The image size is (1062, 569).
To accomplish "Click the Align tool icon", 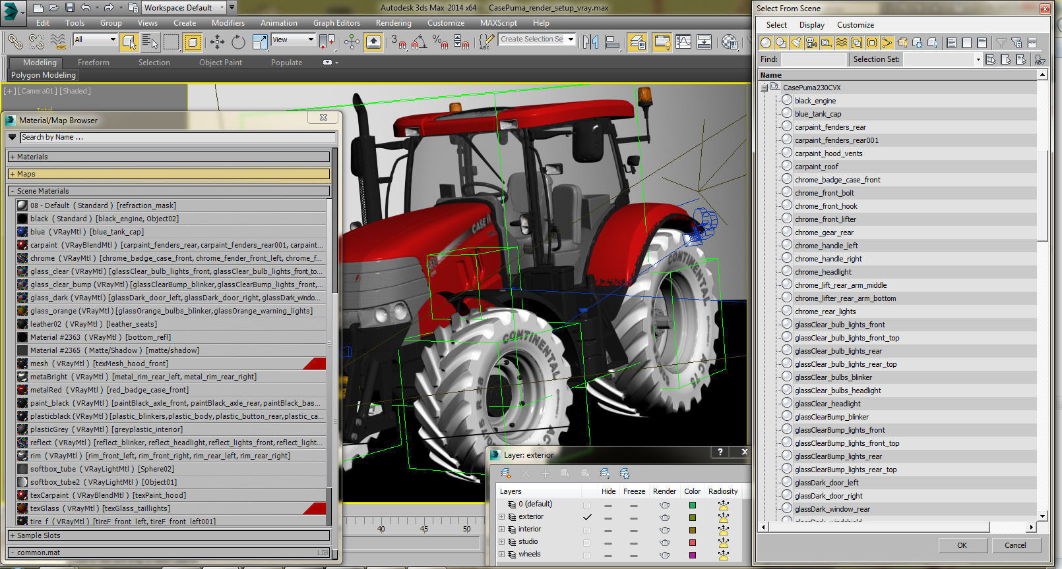I will (x=613, y=43).
